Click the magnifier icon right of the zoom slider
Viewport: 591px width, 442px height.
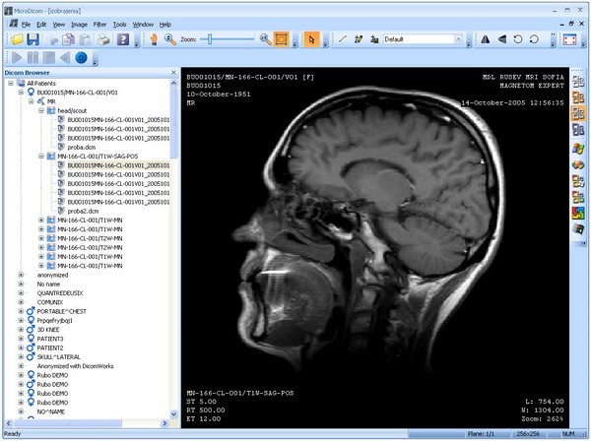(x=265, y=39)
